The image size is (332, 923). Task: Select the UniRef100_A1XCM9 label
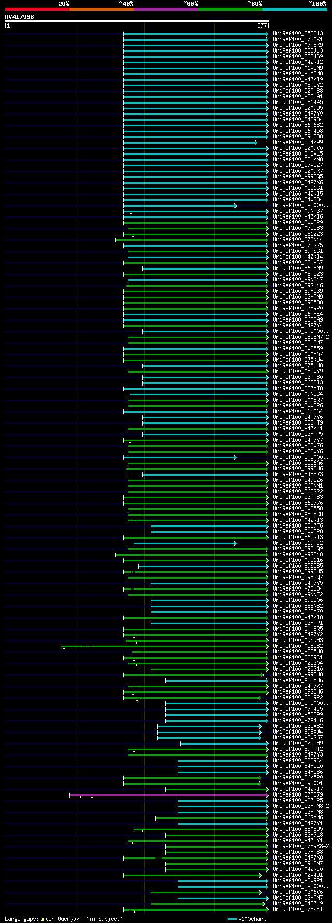tap(298, 68)
